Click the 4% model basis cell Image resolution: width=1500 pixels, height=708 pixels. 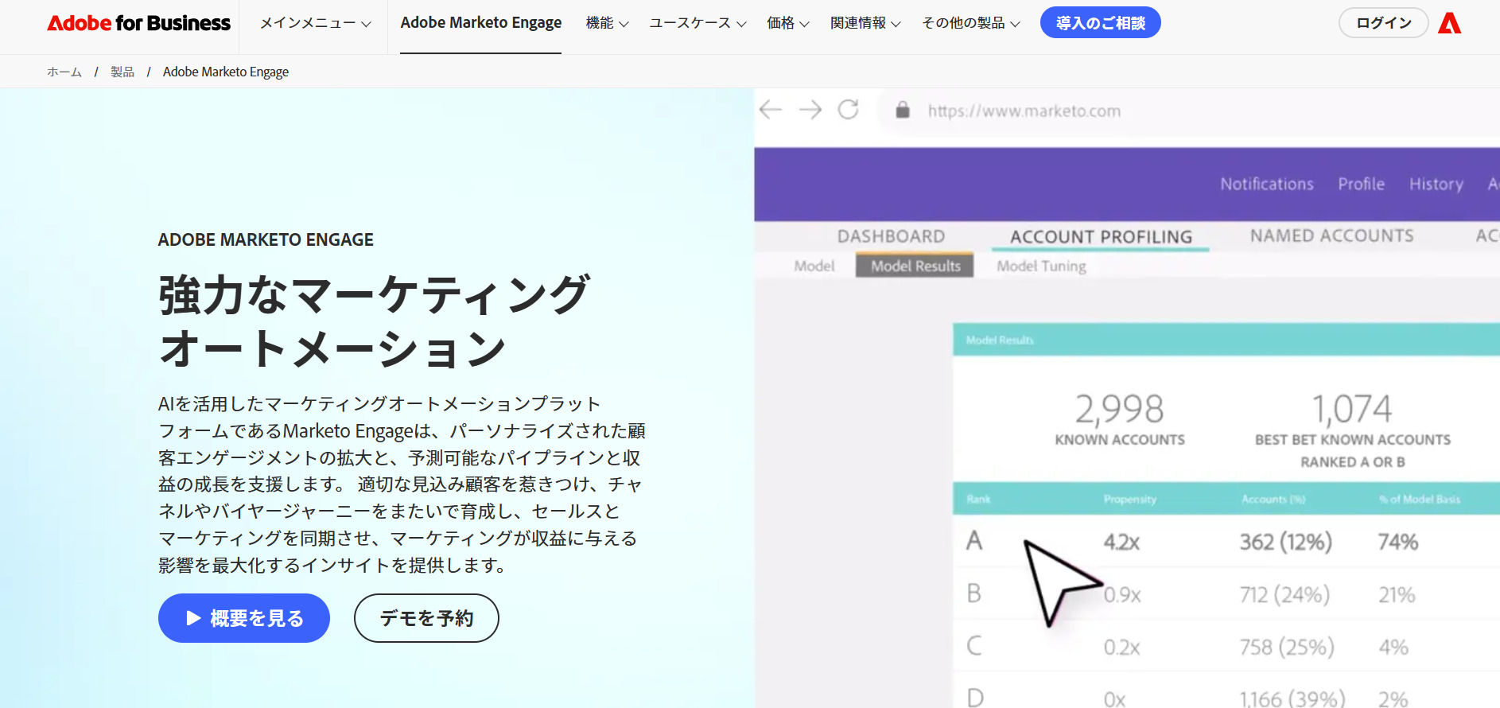[1393, 647]
